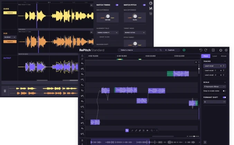The height and width of the screenshot is (145, 234).
Task: Click the Formant Shift value field
Action: pos(215,102)
